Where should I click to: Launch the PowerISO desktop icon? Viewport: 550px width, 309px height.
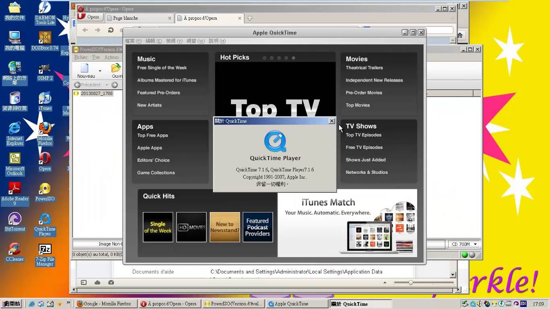click(45, 192)
